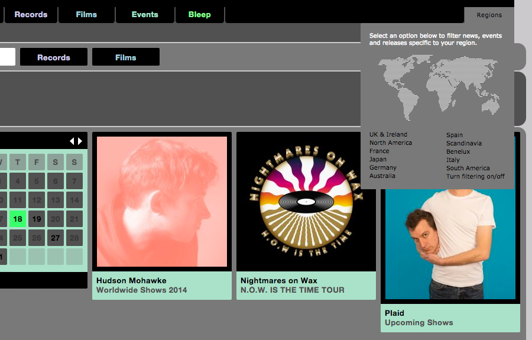This screenshot has width=532, height=340.
Task: Open Nightmares on Wax logo thumbnail
Action: tap(306, 202)
